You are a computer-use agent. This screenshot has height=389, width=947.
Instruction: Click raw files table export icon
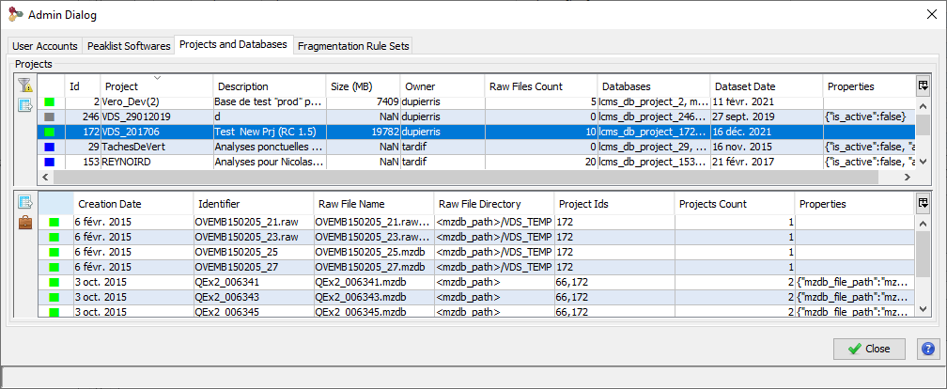click(x=24, y=202)
